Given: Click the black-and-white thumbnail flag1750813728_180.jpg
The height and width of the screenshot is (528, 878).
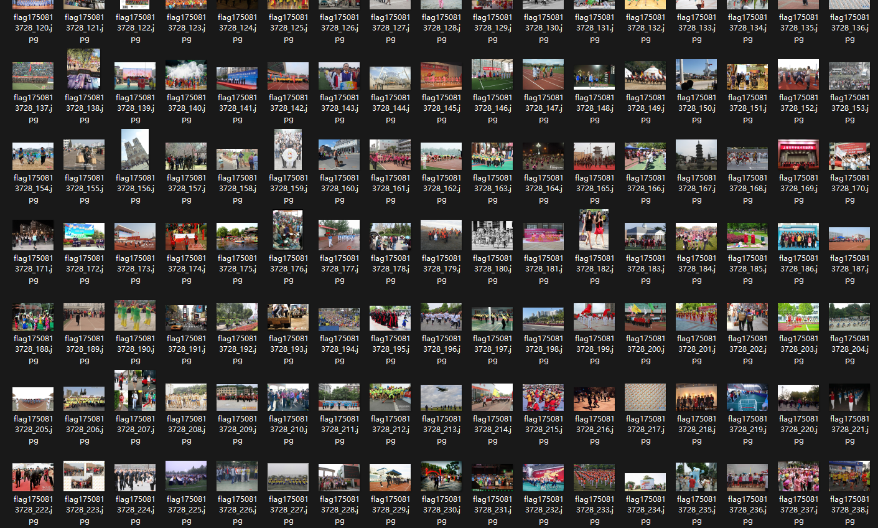Looking at the screenshot, I should [x=492, y=235].
